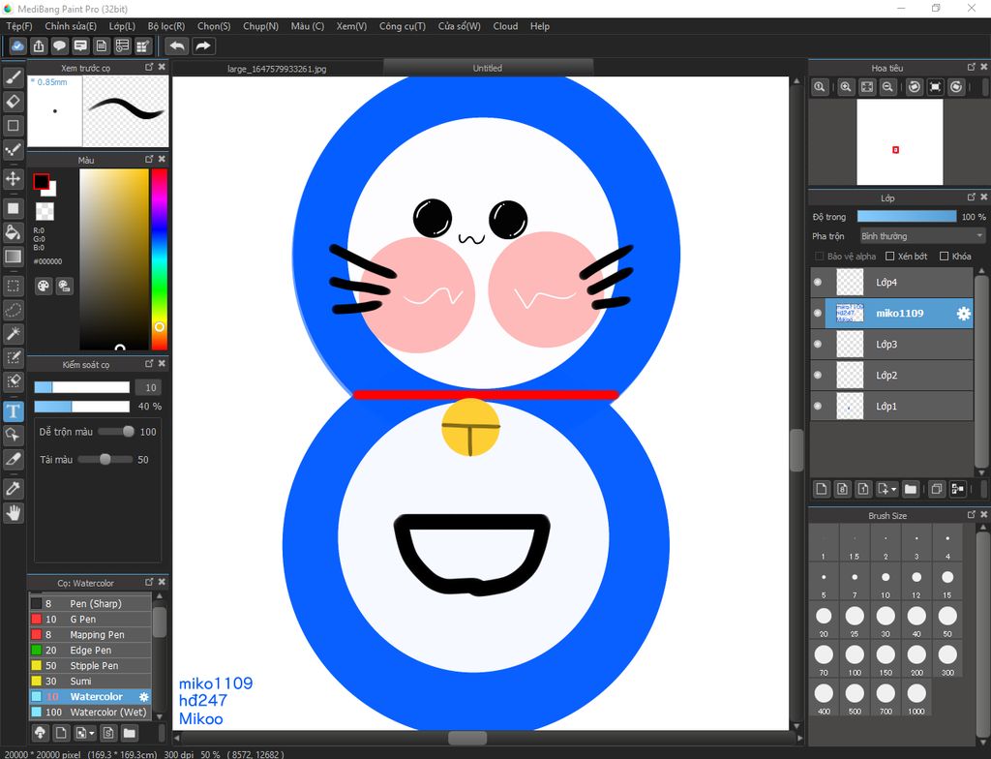The image size is (991, 759).
Task: Select the Lớp3 layer row
Action: (x=891, y=344)
